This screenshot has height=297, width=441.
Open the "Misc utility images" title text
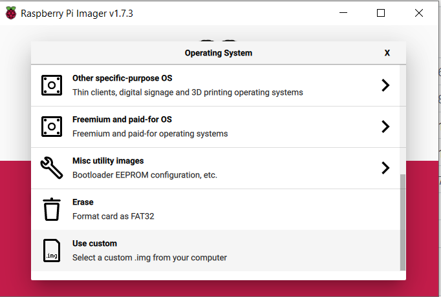coord(108,161)
